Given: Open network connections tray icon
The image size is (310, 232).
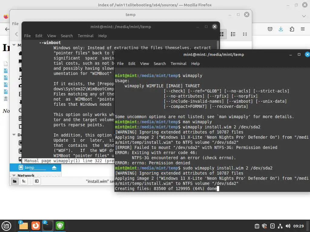Looking at the screenshot, I should (x=280, y=226).
